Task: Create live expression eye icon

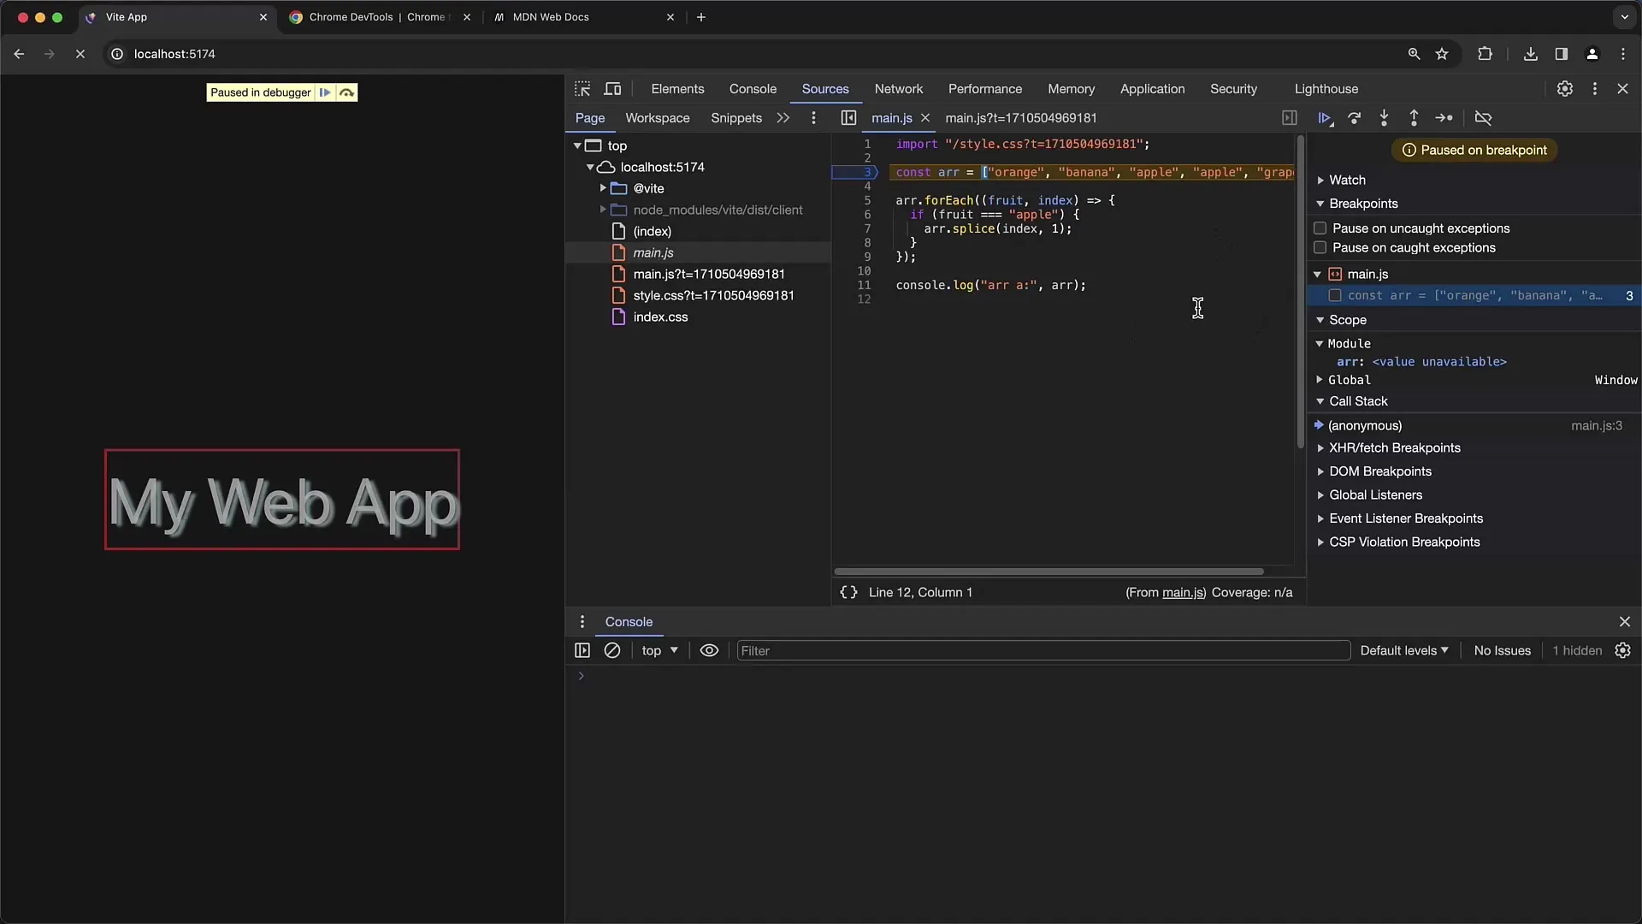Action: tap(709, 650)
